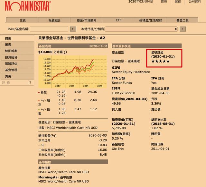
Task: Focus the ISIN/基金名稱 input field
Action: (49, 29)
